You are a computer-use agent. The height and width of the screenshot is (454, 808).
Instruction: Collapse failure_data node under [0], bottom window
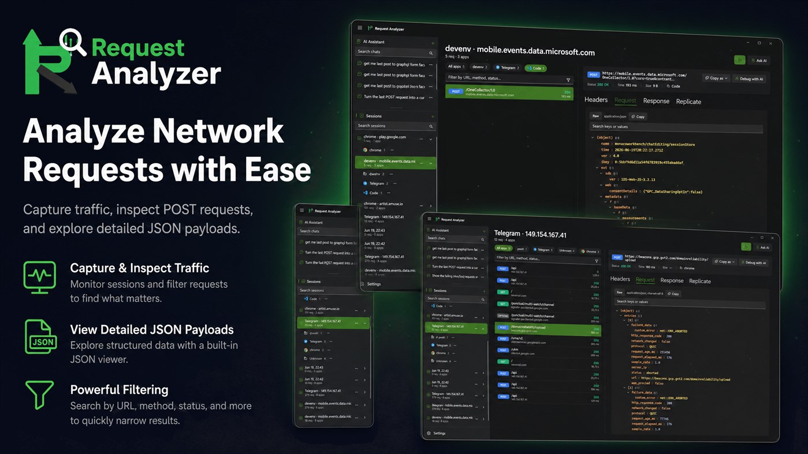[x=628, y=325]
